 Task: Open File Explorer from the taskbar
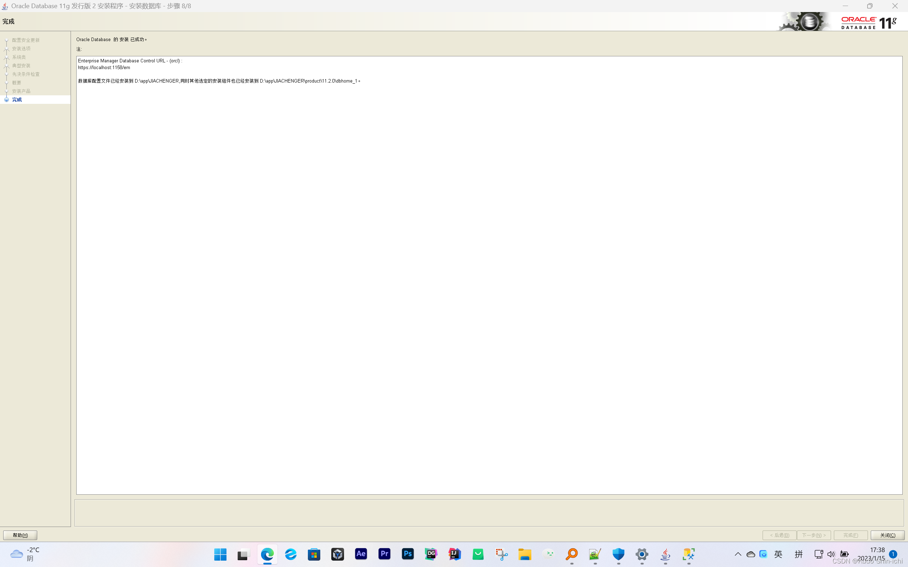525,554
